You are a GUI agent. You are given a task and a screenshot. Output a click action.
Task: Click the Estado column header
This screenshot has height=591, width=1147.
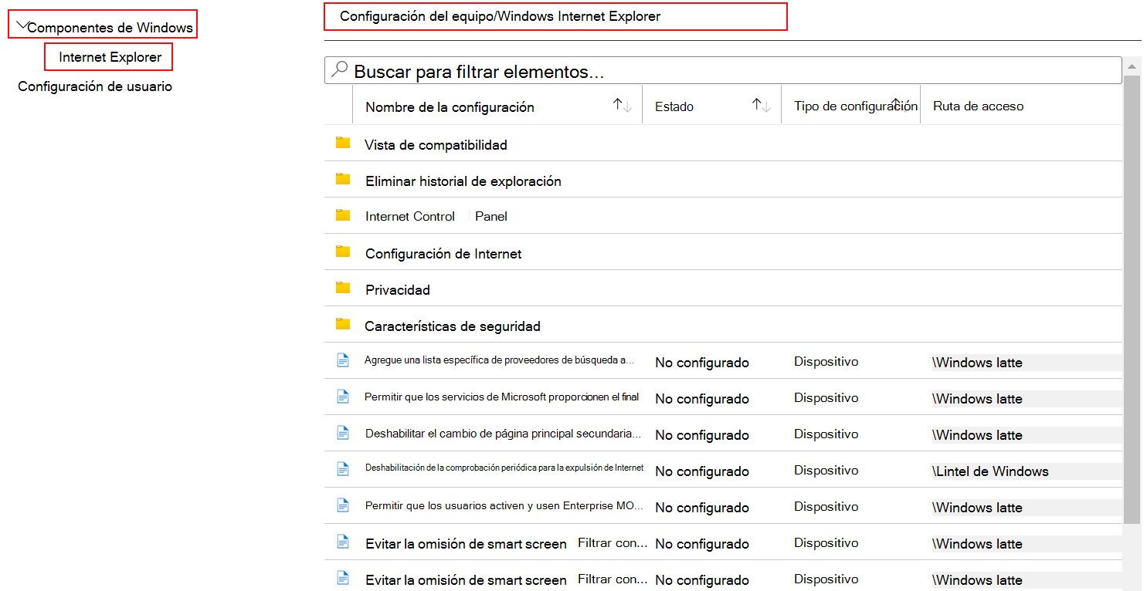(x=674, y=106)
